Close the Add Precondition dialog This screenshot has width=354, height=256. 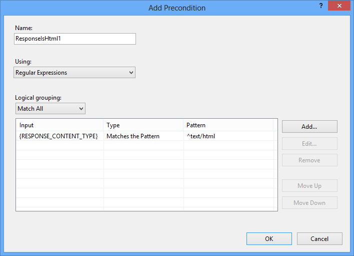339,6
